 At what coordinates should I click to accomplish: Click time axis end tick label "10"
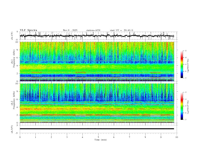(177, 137)
